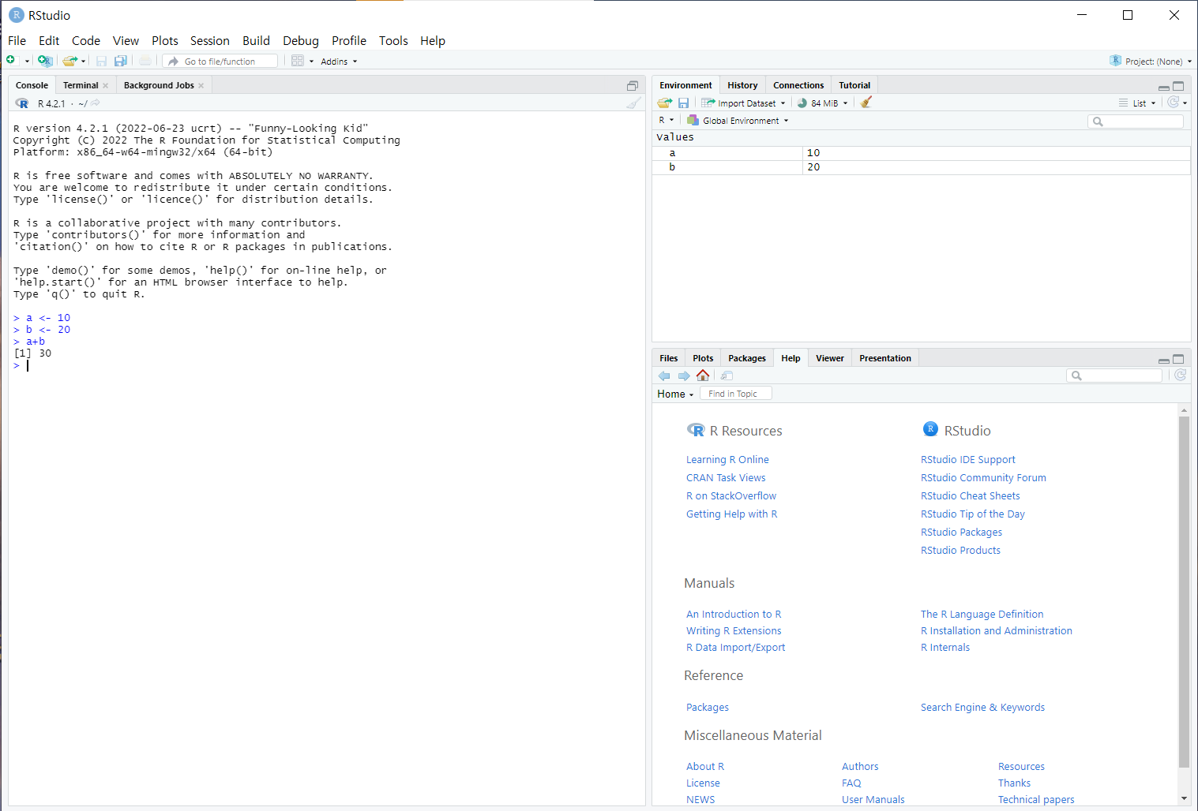Viewport: 1198px width, 811px height.
Task: Maximize the Help pane
Action: [x=1178, y=359]
